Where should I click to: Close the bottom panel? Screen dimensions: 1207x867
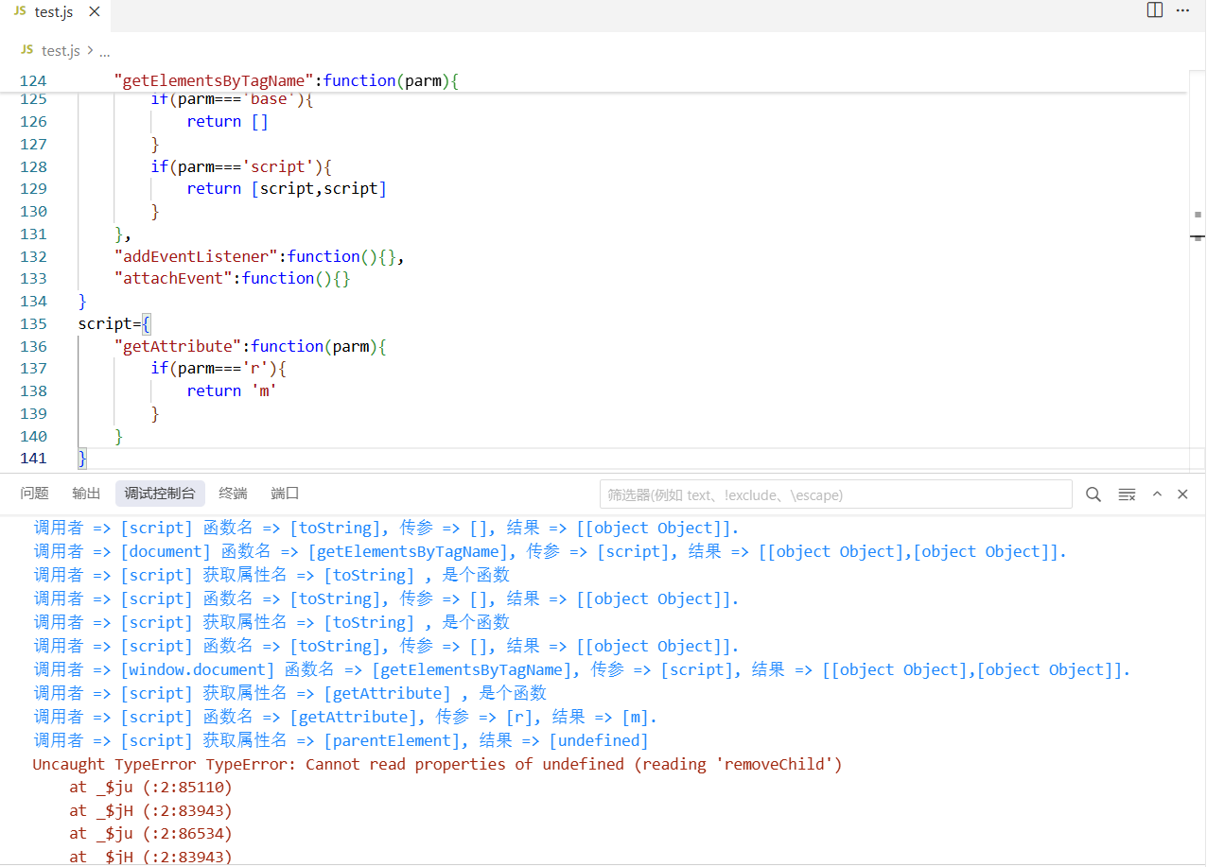coord(1182,494)
